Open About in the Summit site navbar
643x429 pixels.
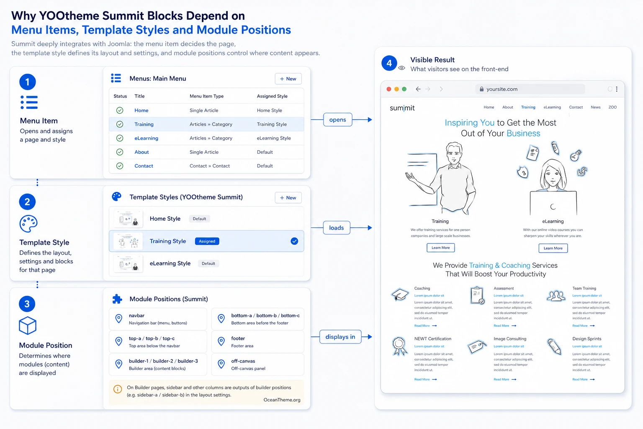(x=508, y=107)
